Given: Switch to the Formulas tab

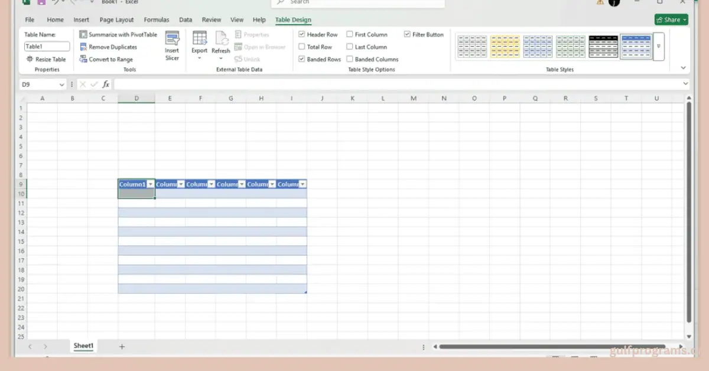Looking at the screenshot, I should [156, 20].
